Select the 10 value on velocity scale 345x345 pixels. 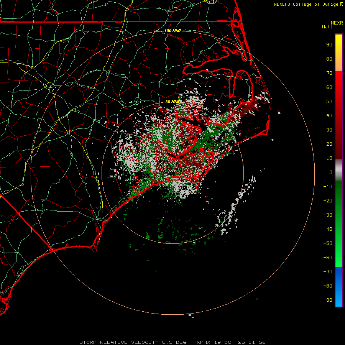click(x=329, y=158)
